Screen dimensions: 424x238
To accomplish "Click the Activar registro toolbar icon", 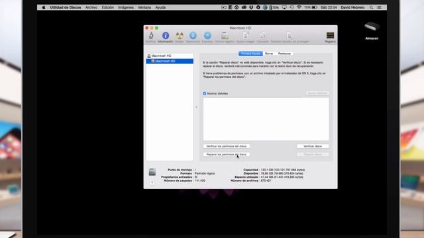I will pos(225,36).
